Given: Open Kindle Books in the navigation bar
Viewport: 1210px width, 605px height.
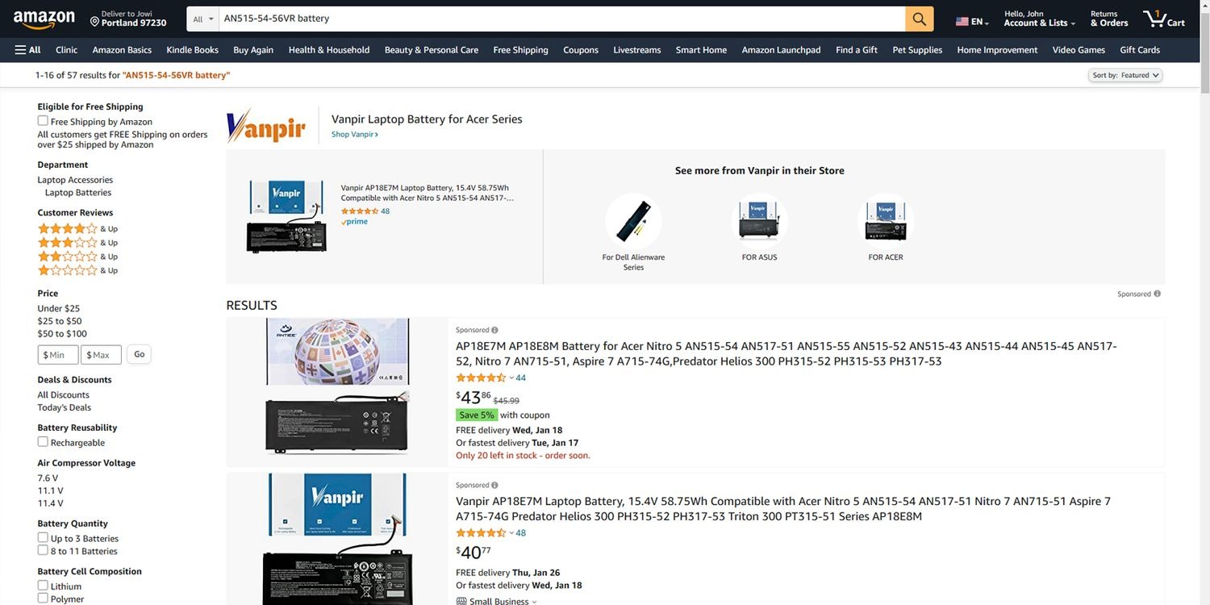Looking at the screenshot, I should [192, 50].
